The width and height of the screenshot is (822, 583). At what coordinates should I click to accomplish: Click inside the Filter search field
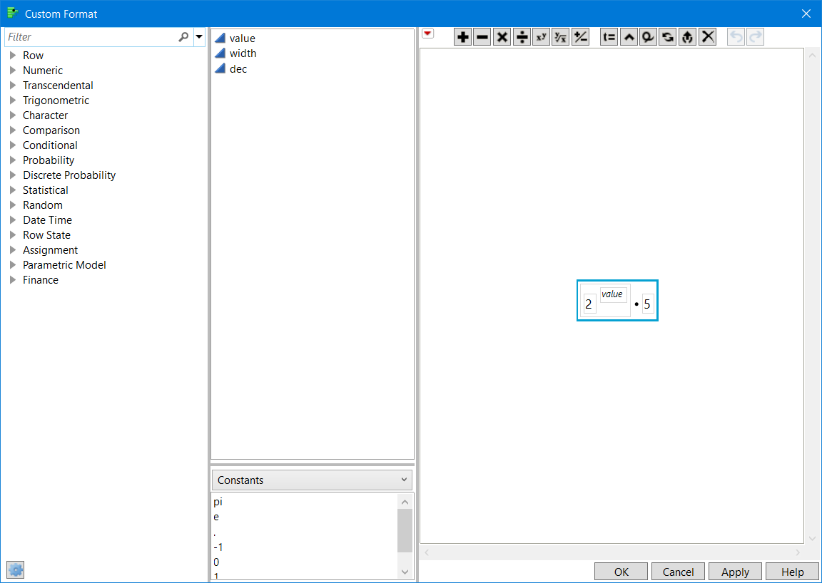86,36
